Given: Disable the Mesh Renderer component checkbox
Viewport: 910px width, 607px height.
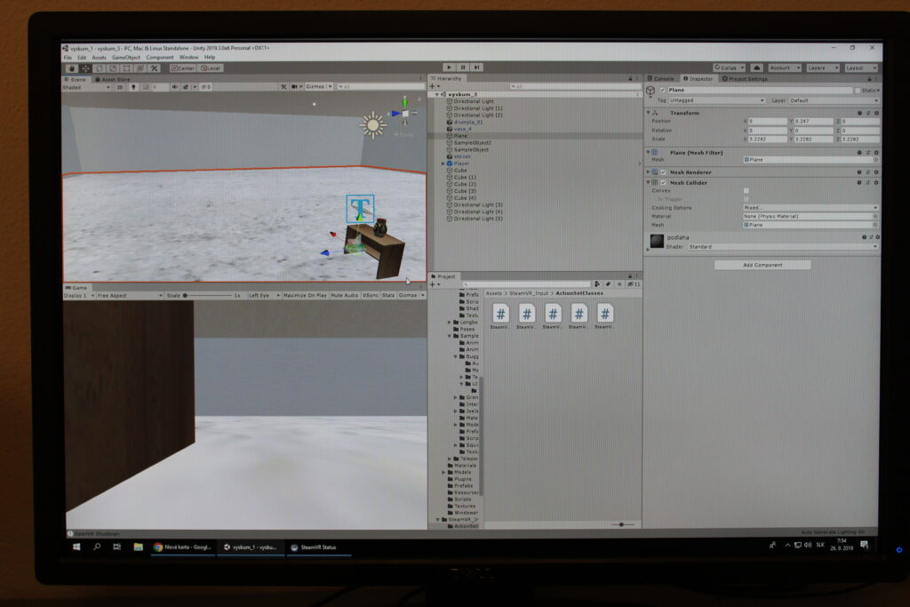Looking at the screenshot, I should tap(663, 172).
